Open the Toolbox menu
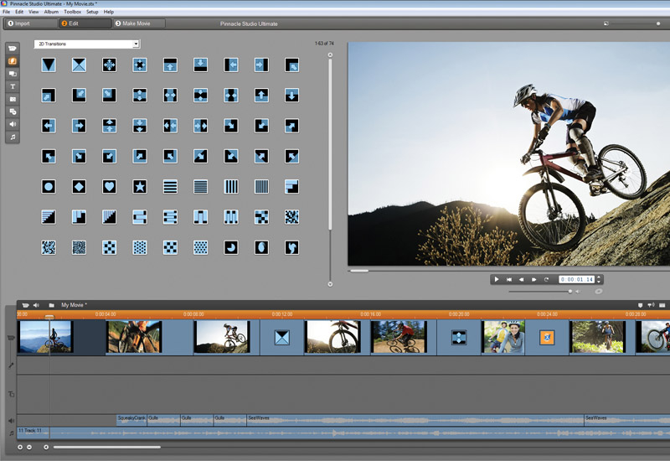Image resolution: width=670 pixels, height=461 pixels. pyautogui.click(x=72, y=12)
